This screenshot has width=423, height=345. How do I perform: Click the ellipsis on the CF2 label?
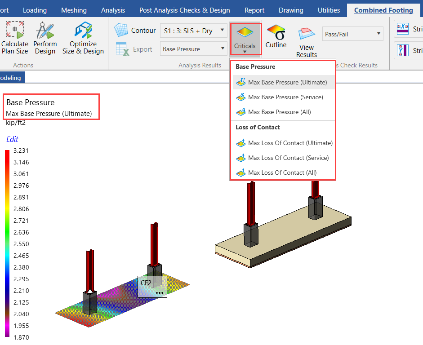click(160, 293)
